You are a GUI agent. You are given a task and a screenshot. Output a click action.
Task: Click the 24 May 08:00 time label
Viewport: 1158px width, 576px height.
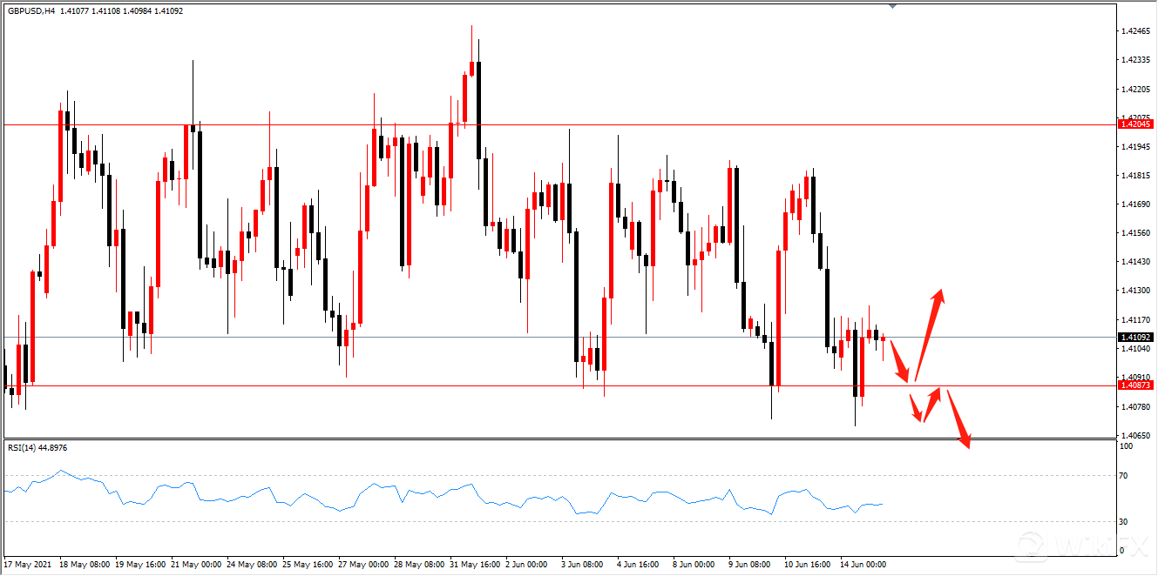252,564
